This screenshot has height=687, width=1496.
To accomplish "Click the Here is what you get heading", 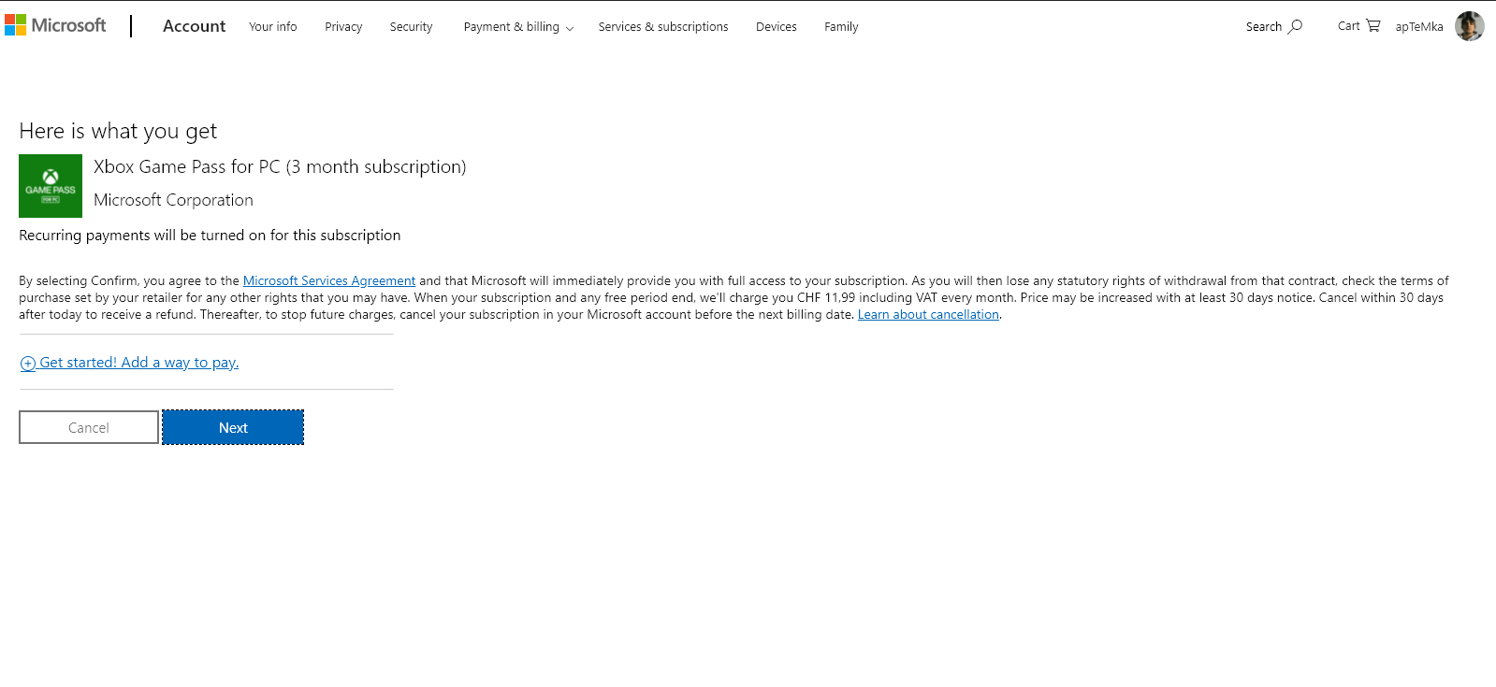I will pyautogui.click(x=118, y=131).
